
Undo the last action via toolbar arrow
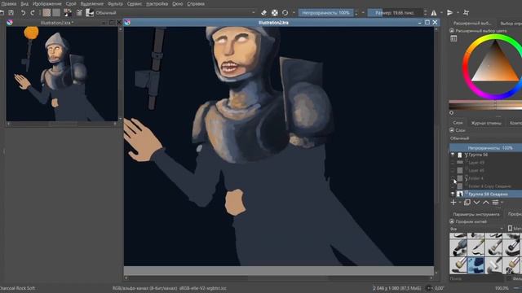[x=23, y=13]
